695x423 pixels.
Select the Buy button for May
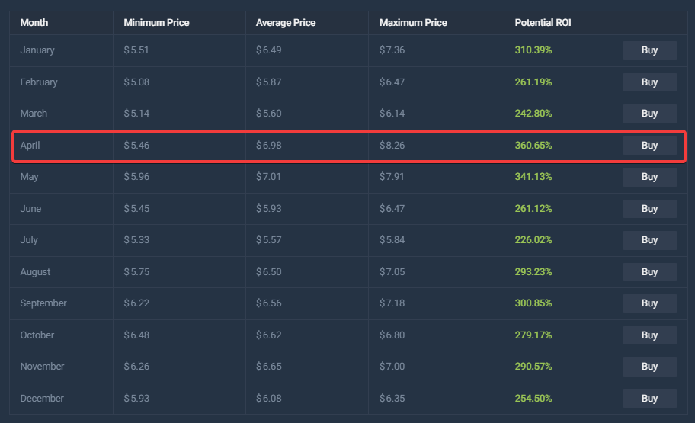[649, 177]
